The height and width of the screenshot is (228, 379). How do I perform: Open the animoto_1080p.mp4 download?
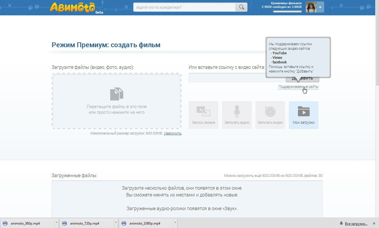[146, 223]
